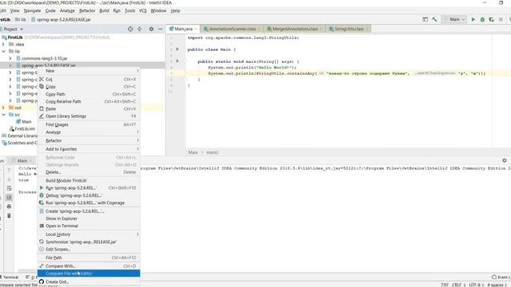This screenshot has width=511, height=287.
Task: Open Project Structure icon in toolbar
Action: (425, 19)
